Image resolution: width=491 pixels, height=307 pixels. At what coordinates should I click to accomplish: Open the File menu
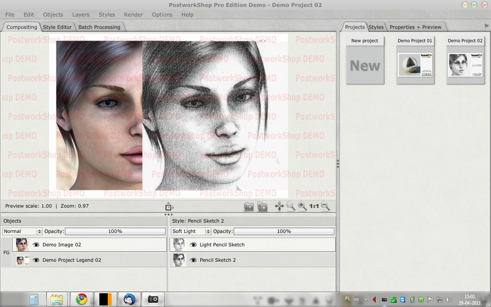10,15
